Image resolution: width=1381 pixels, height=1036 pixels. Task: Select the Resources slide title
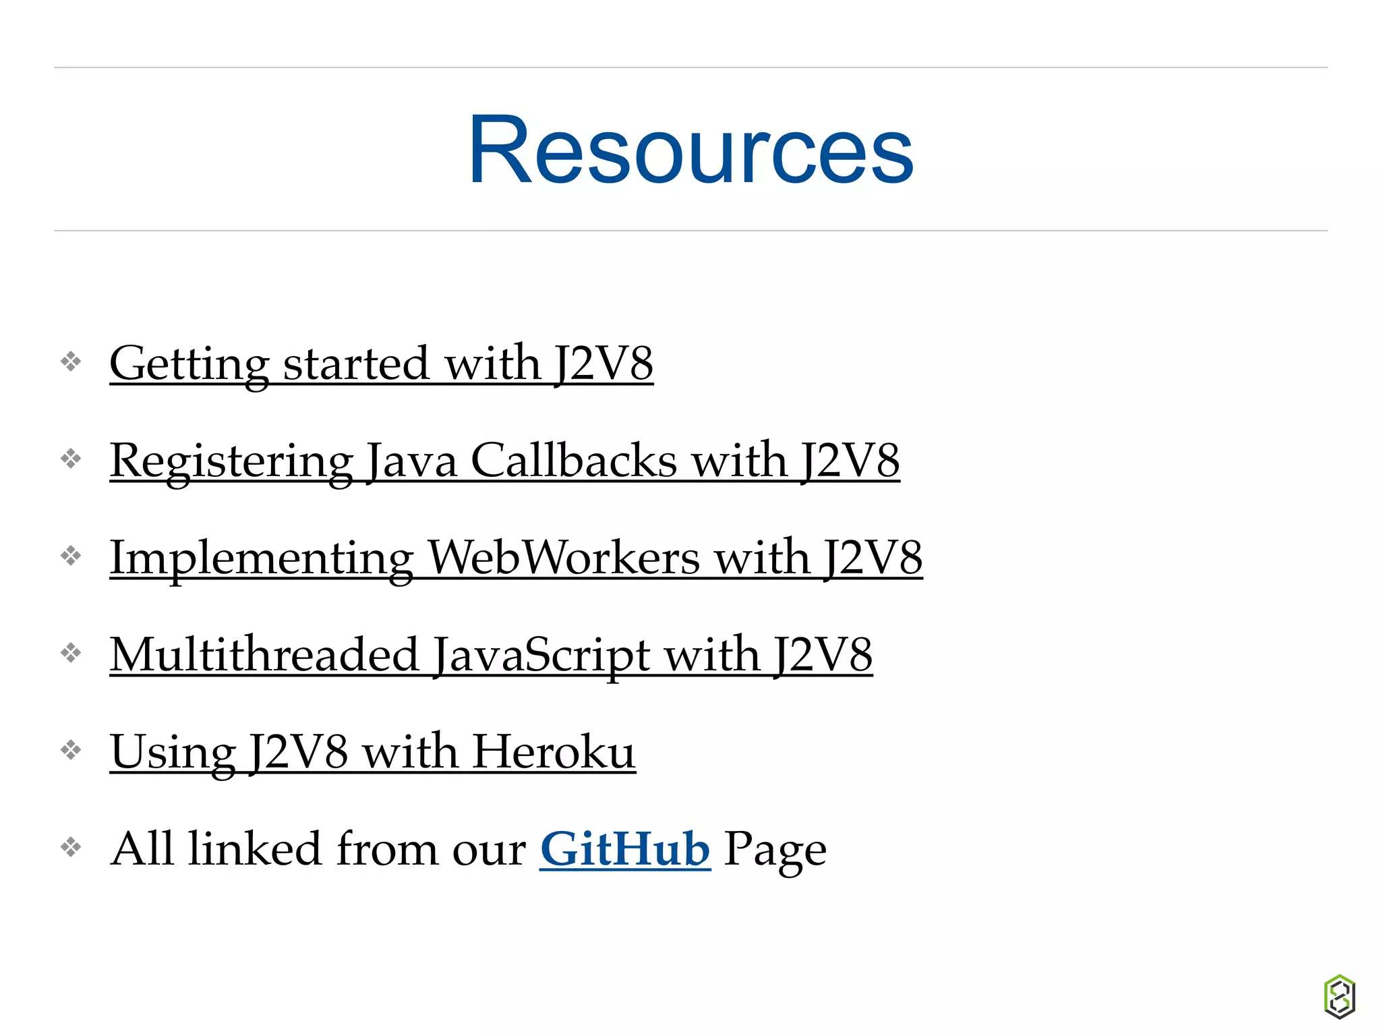690,150
